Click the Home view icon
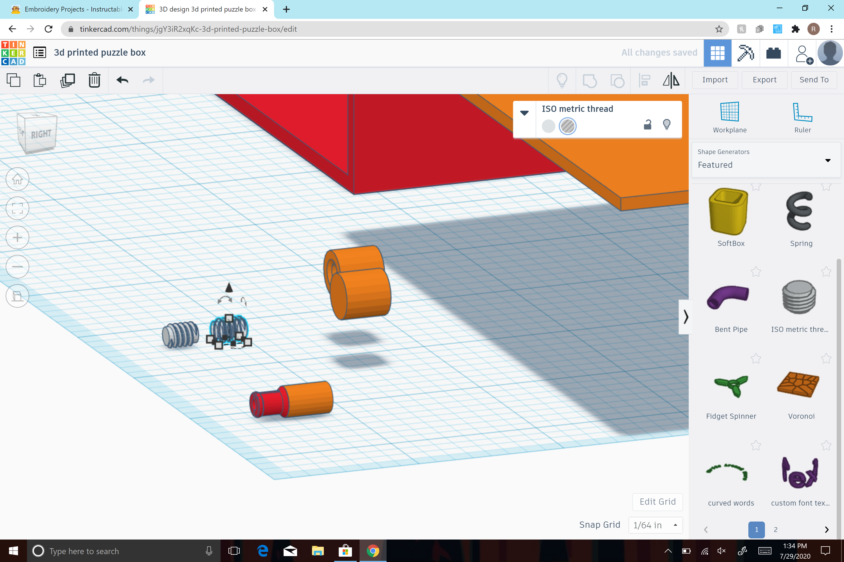The height and width of the screenshot is (562, 844). [x=17, y=179]
